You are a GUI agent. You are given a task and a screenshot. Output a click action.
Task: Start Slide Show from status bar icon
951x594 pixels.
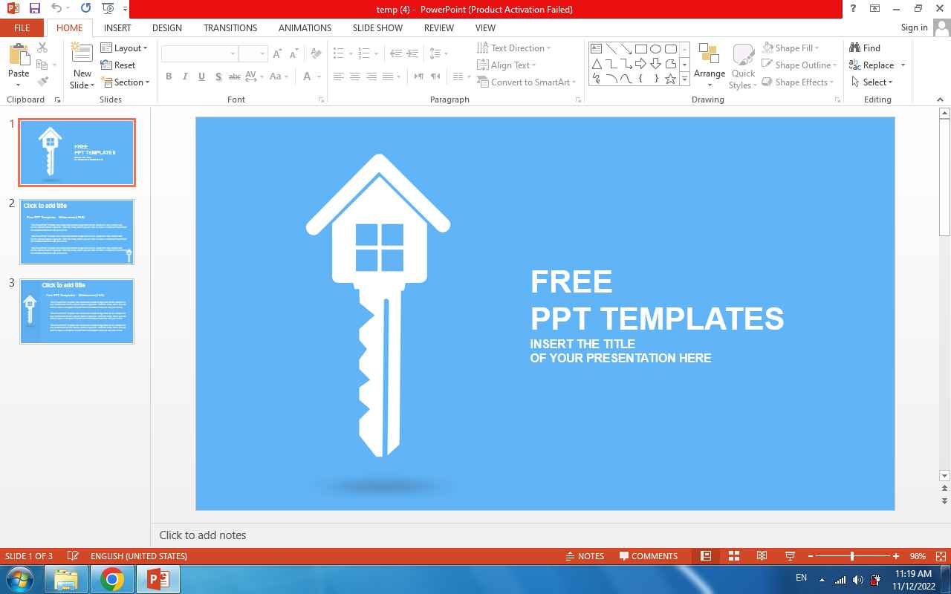coord(790,556)
